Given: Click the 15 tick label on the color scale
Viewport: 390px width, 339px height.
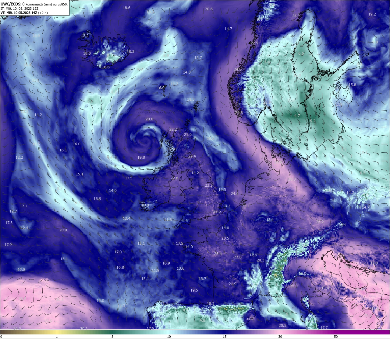Looking at the screenshot, I should [x=224, y=337].
